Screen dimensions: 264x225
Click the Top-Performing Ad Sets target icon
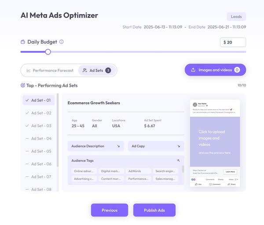(x=23, y=85)
